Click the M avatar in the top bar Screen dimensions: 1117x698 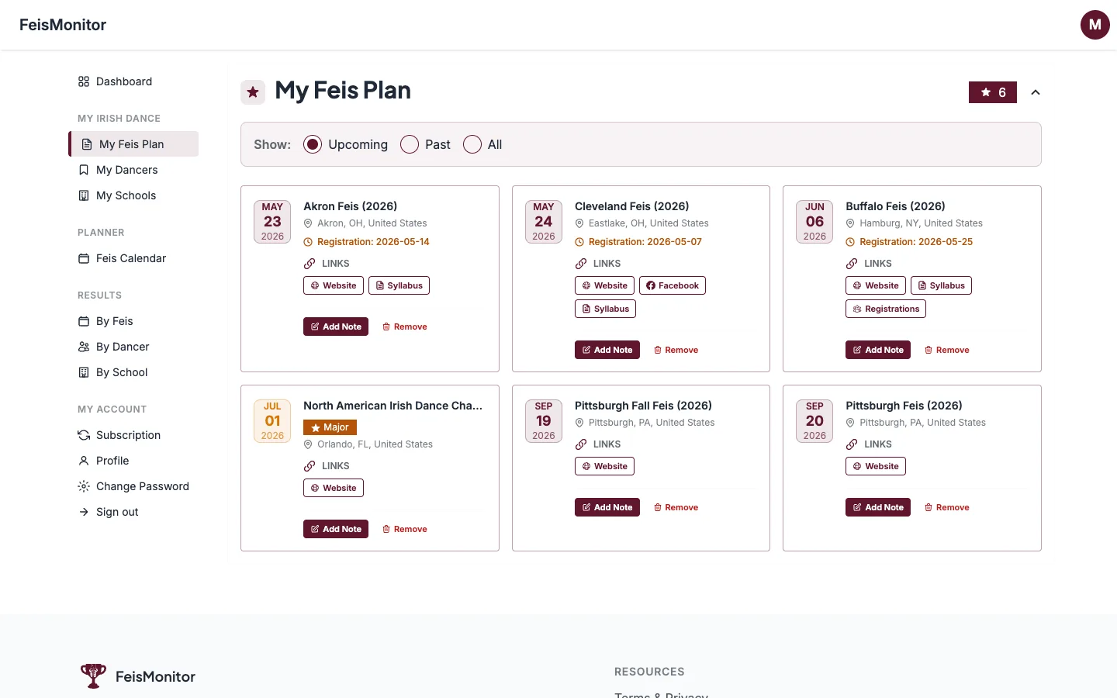(1095, 25)
